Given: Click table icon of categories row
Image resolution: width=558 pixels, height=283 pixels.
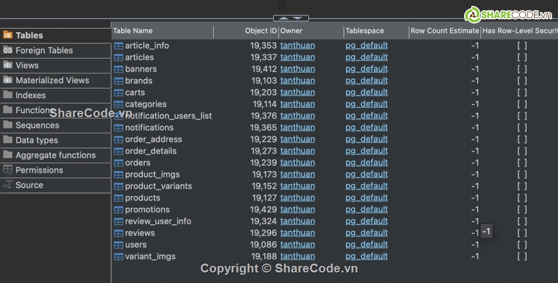Looking at the screenshot, I should [x=119, y=104].
